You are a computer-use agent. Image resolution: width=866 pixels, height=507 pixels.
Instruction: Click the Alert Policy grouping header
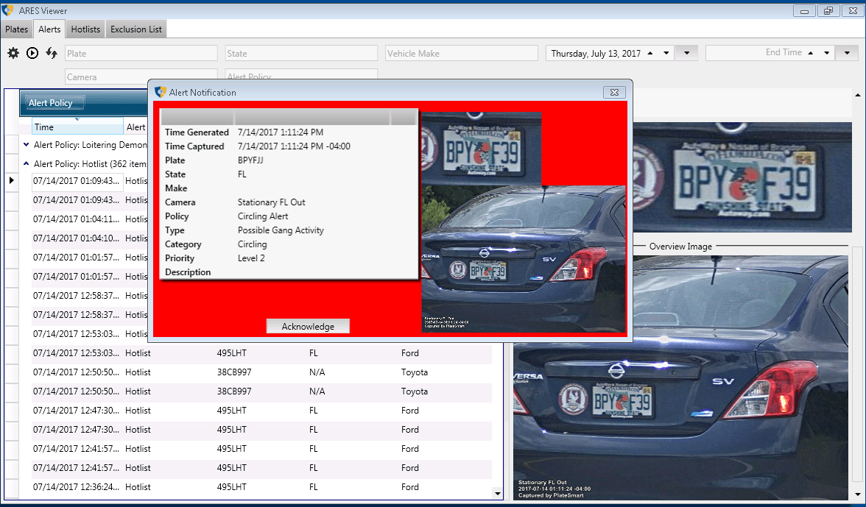[53, 102]
